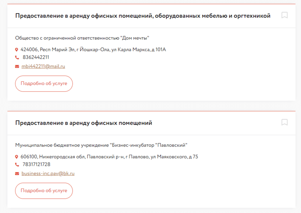Open "Подробно об услуге" for Дом мечты
The image size is (301, 213).
pos(44,84)
